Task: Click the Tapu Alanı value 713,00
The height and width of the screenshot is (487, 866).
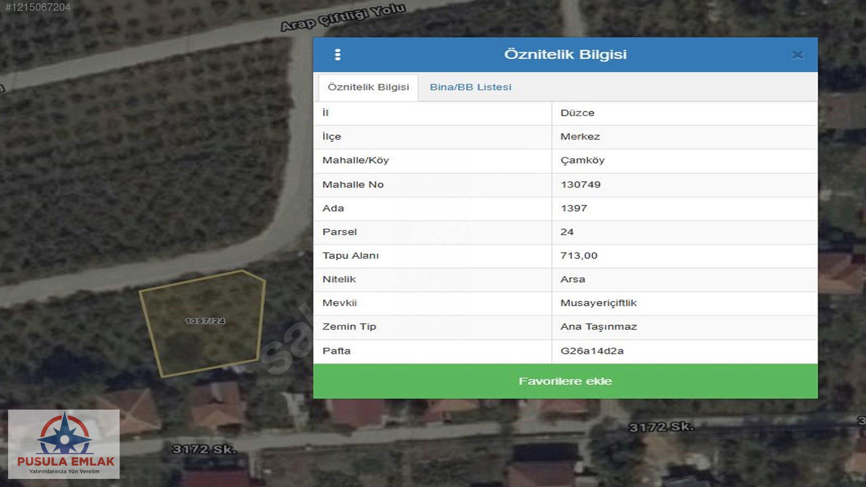Action: click(579, 256)
